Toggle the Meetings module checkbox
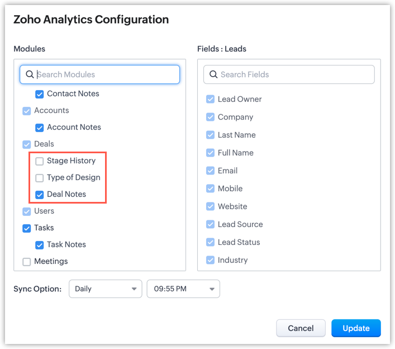This screenshot has width=395, height=349. tap(27, 262)
